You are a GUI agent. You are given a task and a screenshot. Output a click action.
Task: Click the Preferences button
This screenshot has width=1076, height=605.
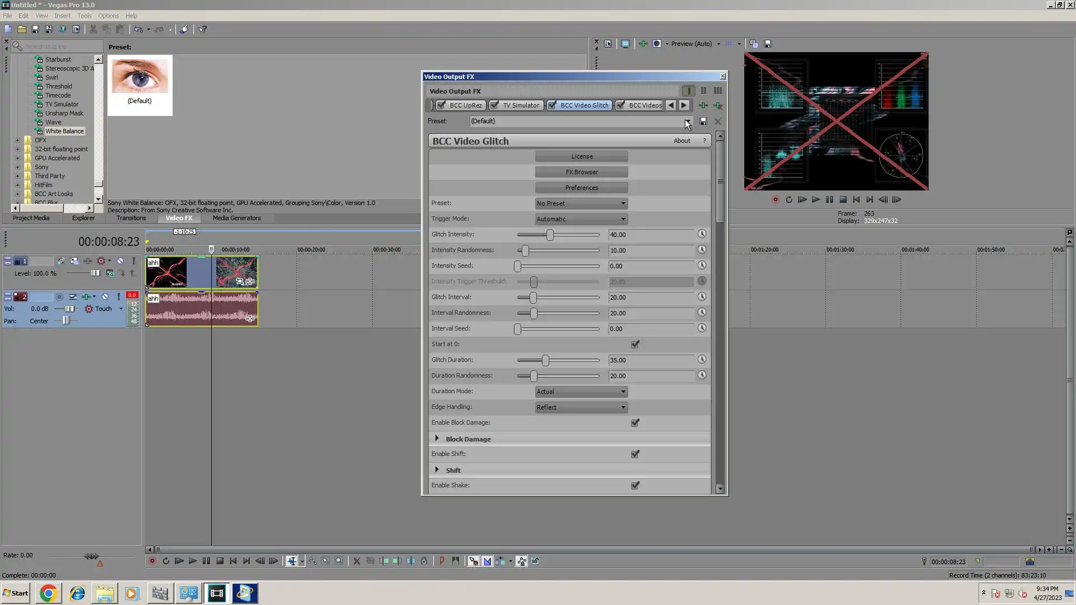click(x=581, y=188)
